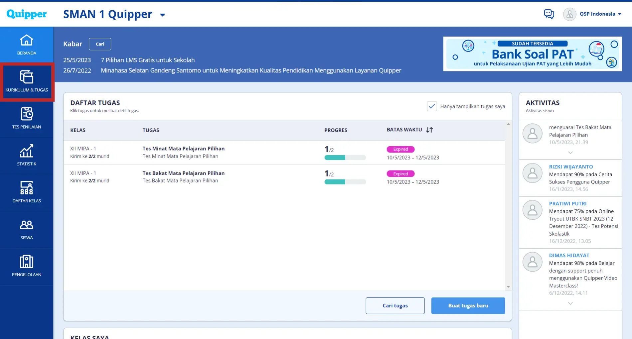Image resolution: width=632 pixels, height=339 pixels.
Task: Toggle 'Hanya tampilkan tugas saya' checkbox
Action: [x=432, y=106]
